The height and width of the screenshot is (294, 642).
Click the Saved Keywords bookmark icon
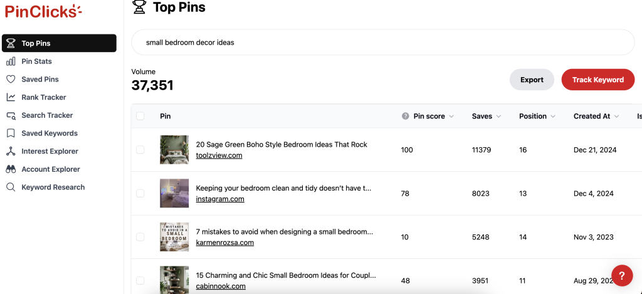11,134
